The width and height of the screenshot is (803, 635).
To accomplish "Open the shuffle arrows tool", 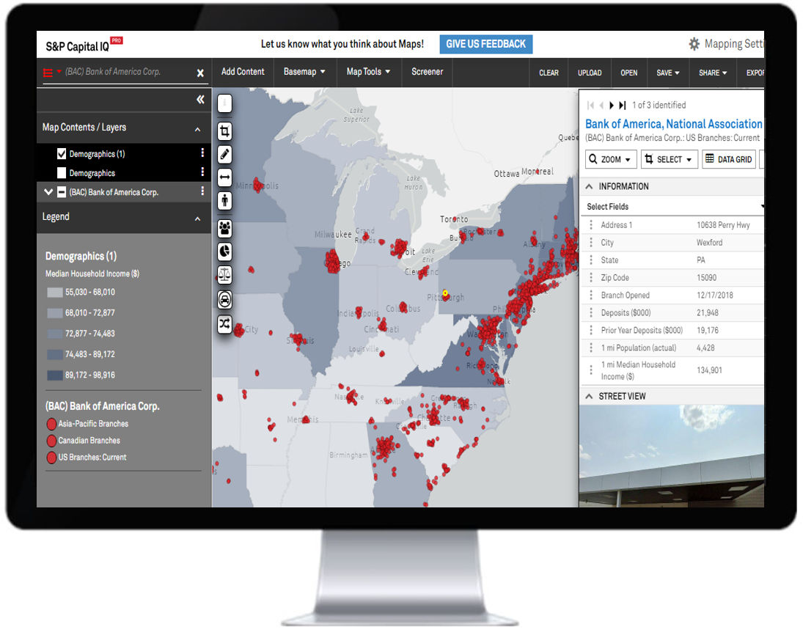I will tap(225, 323).
